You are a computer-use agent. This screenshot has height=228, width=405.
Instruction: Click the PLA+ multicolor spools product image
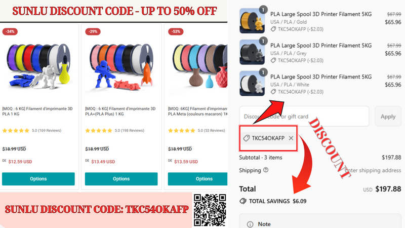(x=121, y=66)
